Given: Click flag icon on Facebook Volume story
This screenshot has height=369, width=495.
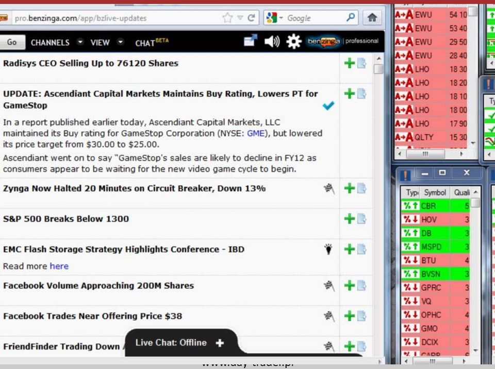Looking at the screenshot, I should click(329, 286).
